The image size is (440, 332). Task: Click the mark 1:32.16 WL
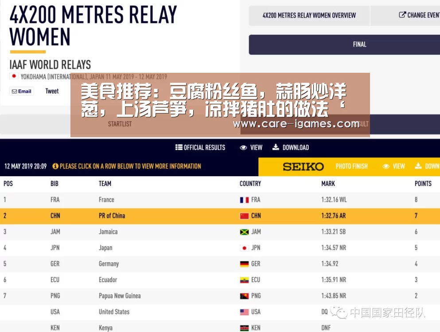(334, 200)
